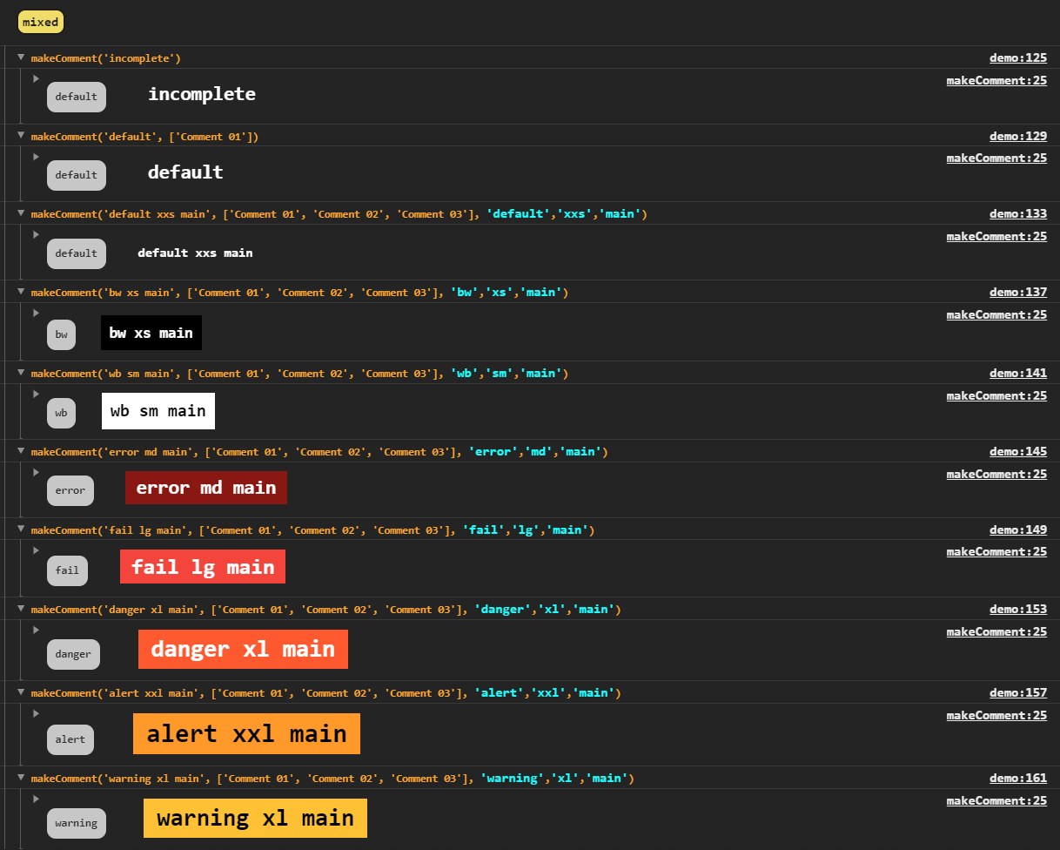Expand the nested arrow above error badge
The image size is (1060, 850).
tap(37, 472)
